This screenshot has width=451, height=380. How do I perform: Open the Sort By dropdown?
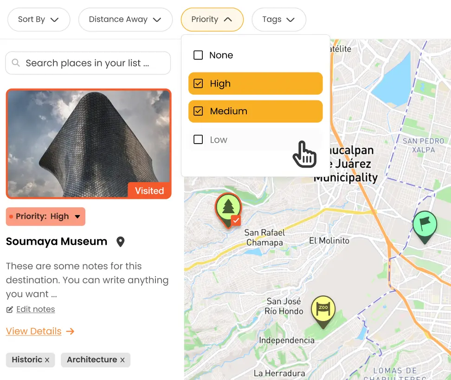click(39, 20)
